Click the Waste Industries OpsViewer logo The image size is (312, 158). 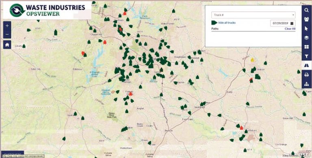(47, 10)
